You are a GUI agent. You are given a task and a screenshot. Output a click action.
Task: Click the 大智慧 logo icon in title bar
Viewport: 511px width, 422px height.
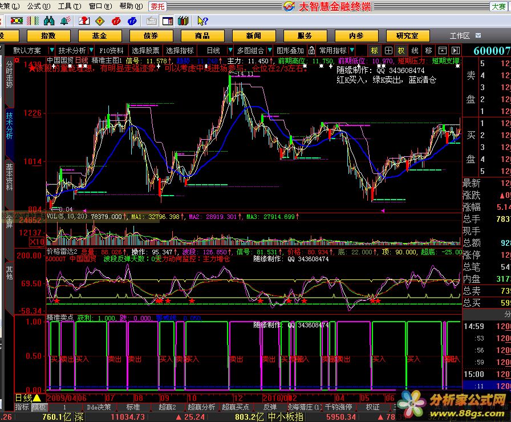tap(289, 6)
